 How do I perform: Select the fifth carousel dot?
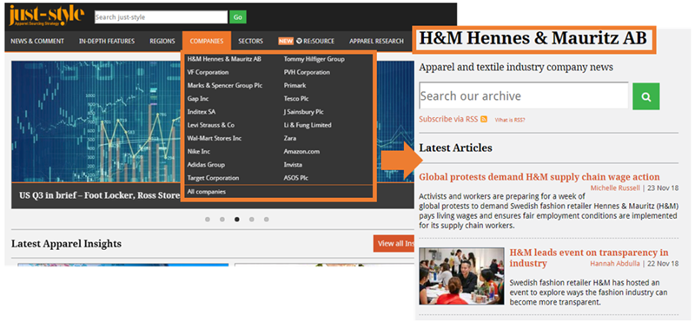coord(266,220)
